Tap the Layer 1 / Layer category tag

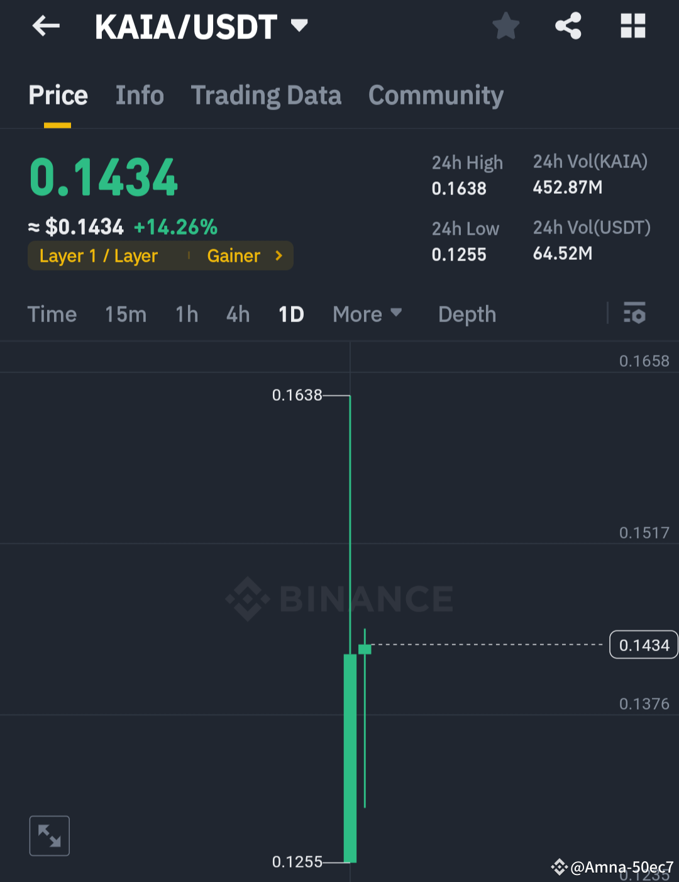pyautogui.click(x=99, y=256)
